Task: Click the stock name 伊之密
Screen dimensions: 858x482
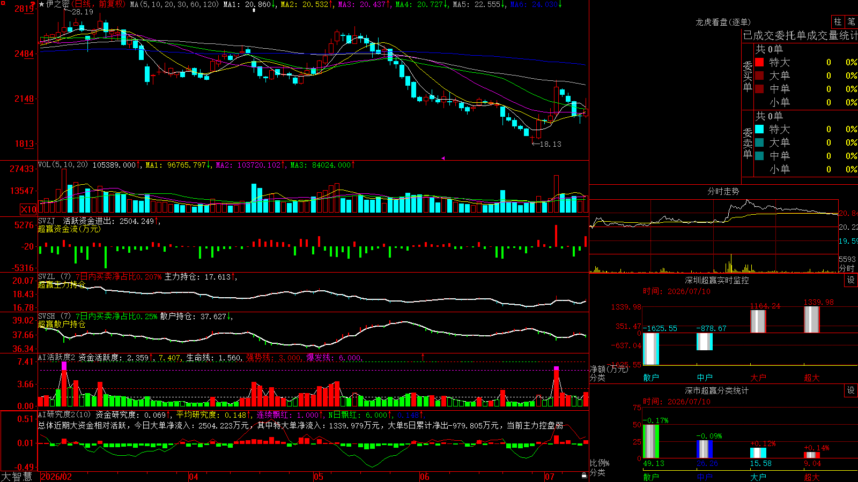Action: 57,4
